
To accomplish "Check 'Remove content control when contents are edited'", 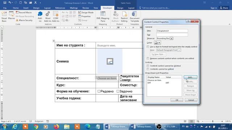I will coord(148,58).
